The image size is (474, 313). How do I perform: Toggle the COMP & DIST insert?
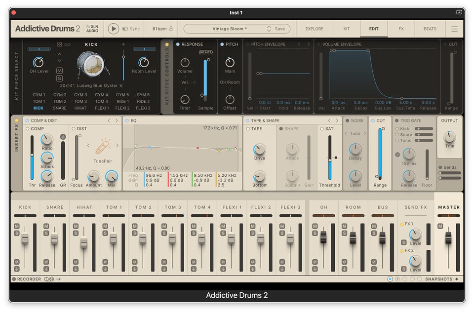[x=27, y=120]
